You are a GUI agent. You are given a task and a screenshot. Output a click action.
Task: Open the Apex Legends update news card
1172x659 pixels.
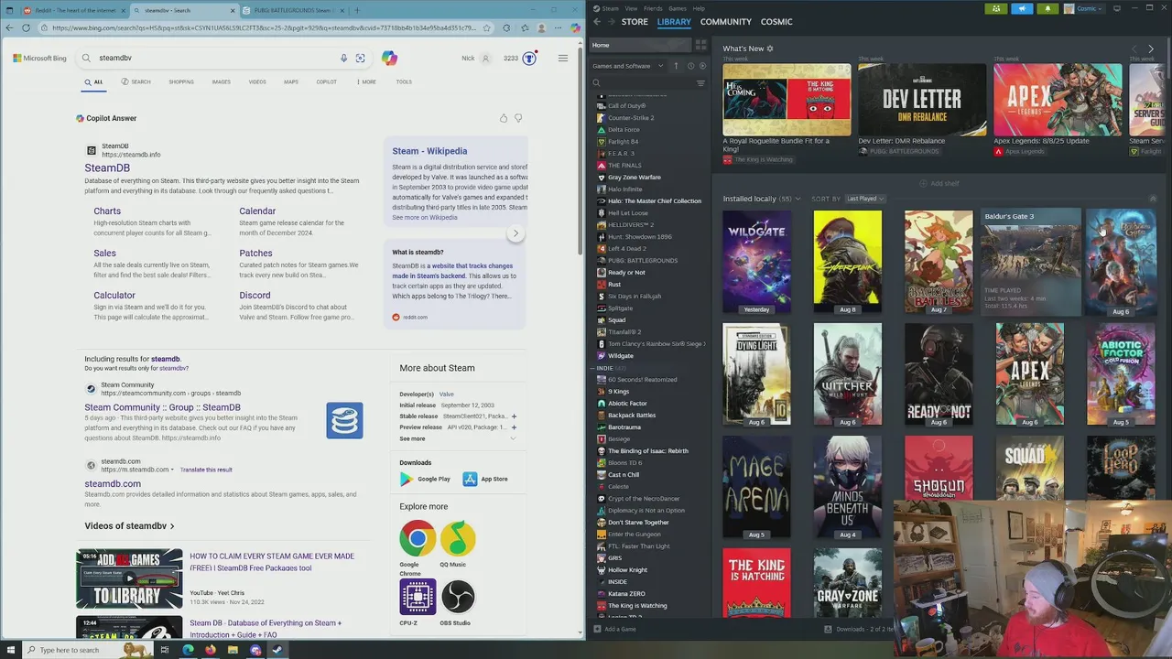[x=1058, y=110]
